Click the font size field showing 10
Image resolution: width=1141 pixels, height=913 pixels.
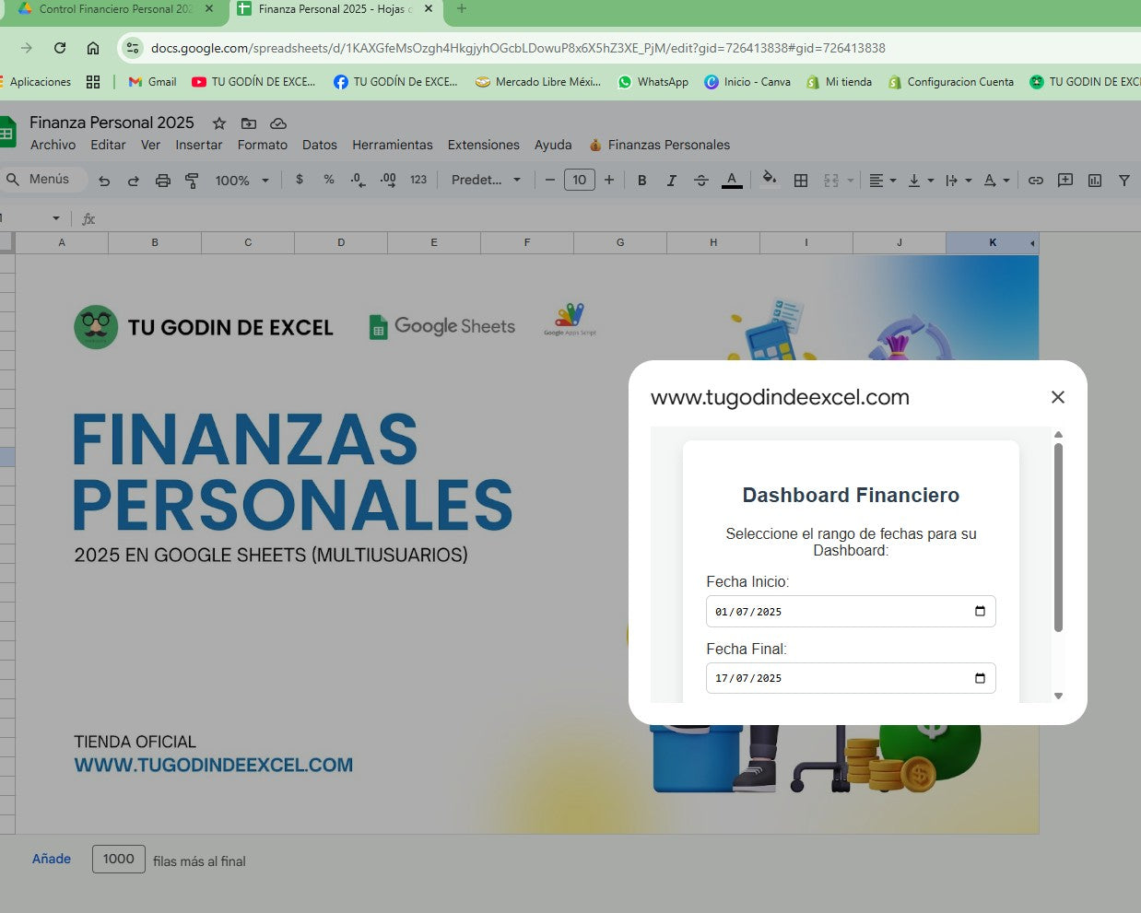tap(579, 180)
